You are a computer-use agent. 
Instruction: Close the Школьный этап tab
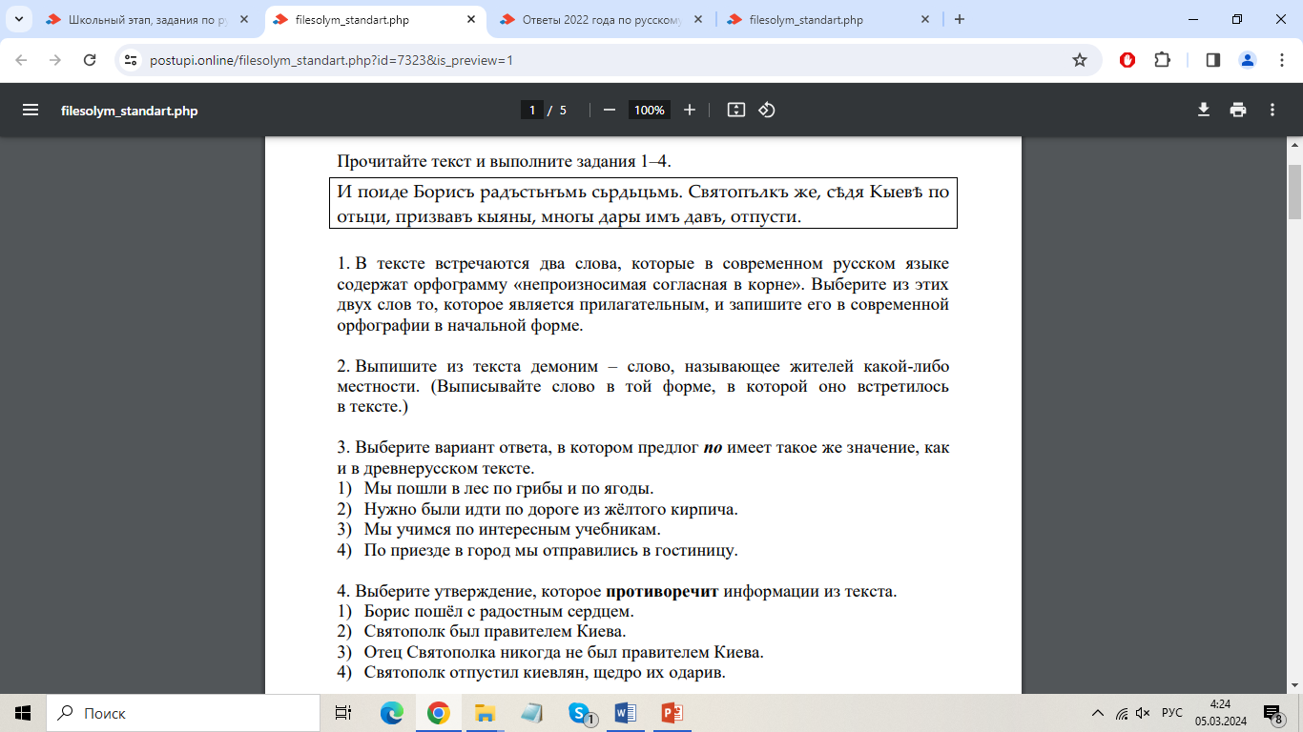tap(244, 20)
